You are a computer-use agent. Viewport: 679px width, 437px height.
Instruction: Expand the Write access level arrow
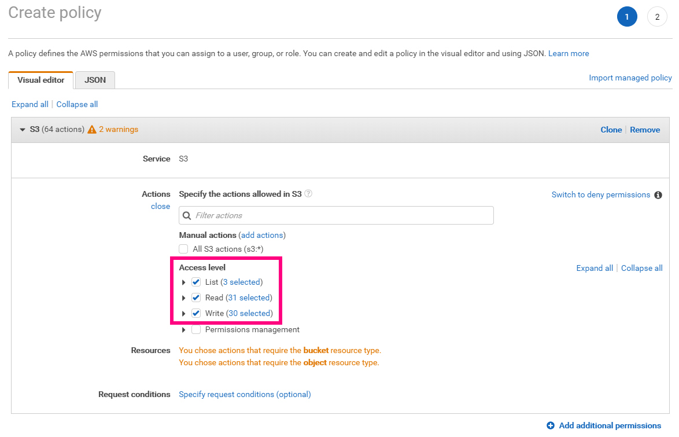coord(183,314)
